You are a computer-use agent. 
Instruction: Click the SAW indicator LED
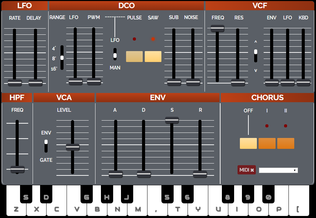(x=153, y=39)
